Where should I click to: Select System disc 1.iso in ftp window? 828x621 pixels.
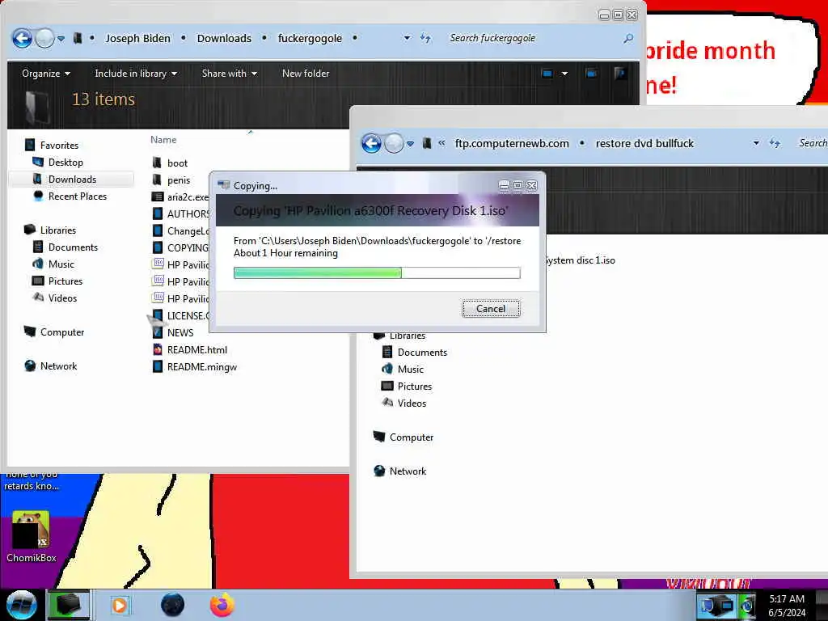(581, 260)
